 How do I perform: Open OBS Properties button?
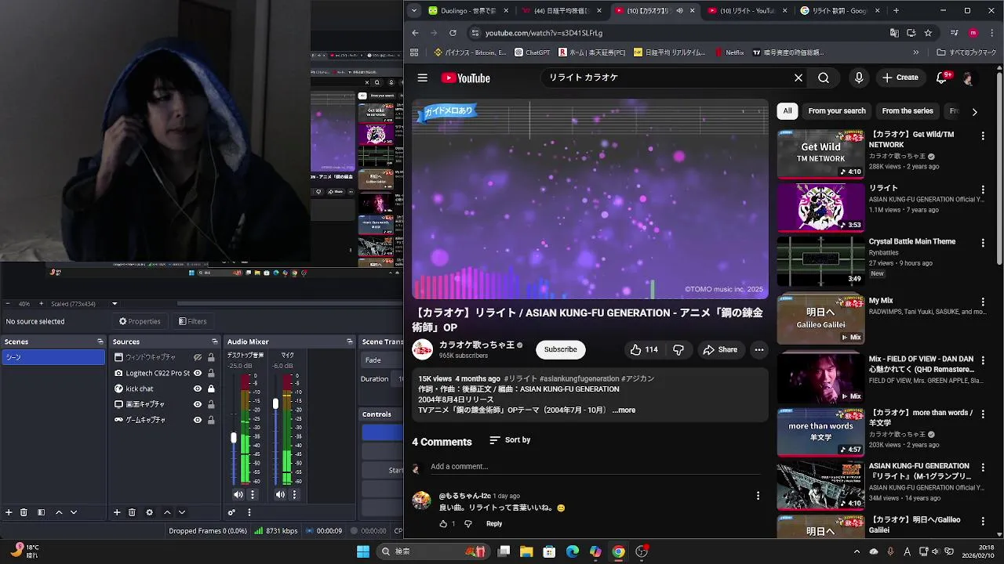coord(140,321)
